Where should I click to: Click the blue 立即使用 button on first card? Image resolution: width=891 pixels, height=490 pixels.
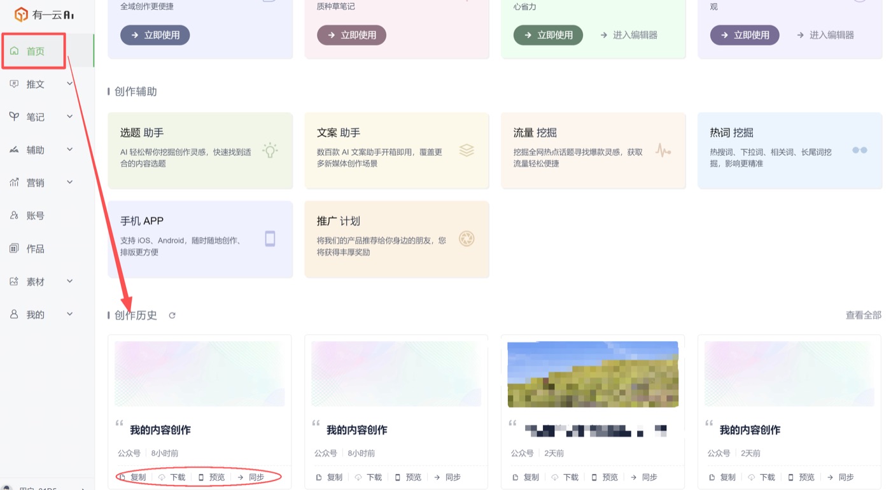[155, 35]
